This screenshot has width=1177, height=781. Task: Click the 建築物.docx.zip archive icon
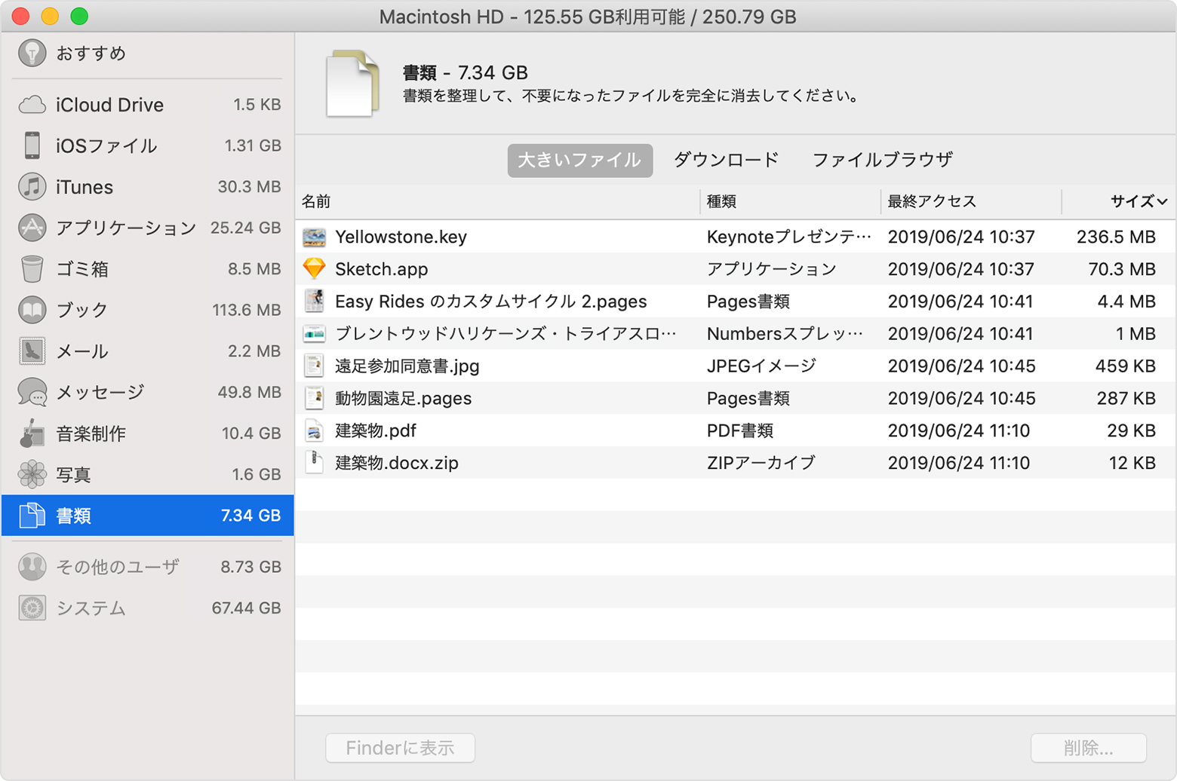(x=314, y=462)
